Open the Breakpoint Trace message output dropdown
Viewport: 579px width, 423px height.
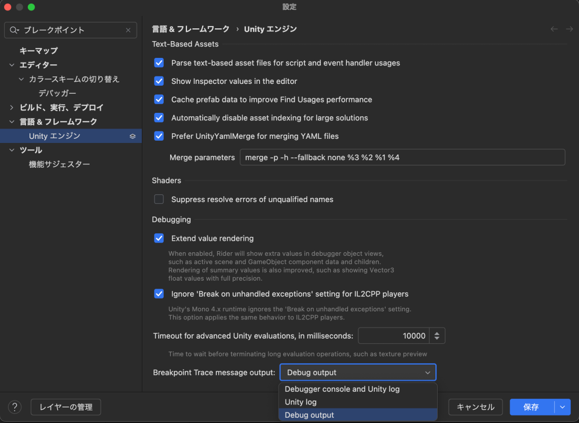358,373
